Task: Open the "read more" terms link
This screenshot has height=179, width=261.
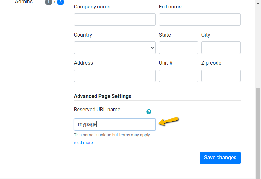Action: (x=83, y=143)
